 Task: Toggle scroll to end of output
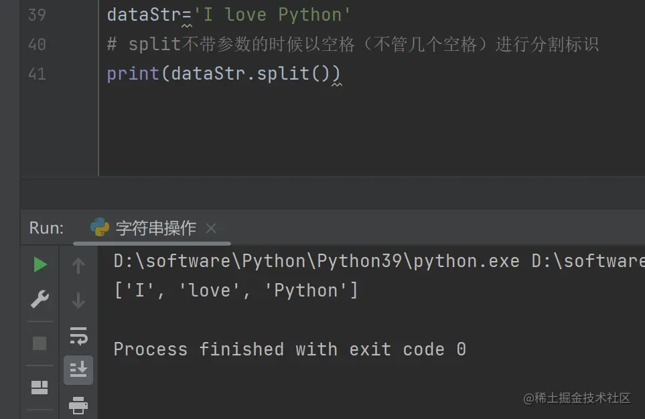[x=78, y=369]
